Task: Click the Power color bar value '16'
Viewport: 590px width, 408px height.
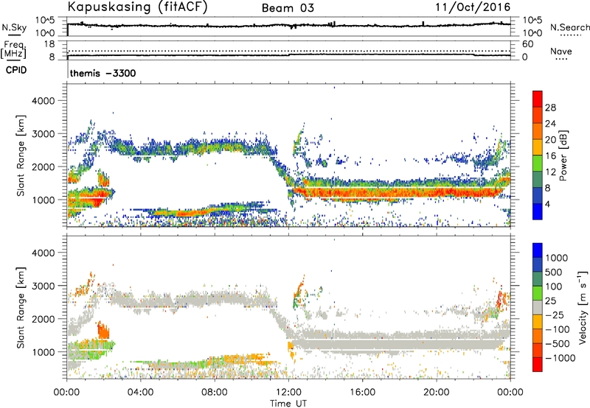Action: 550,156
